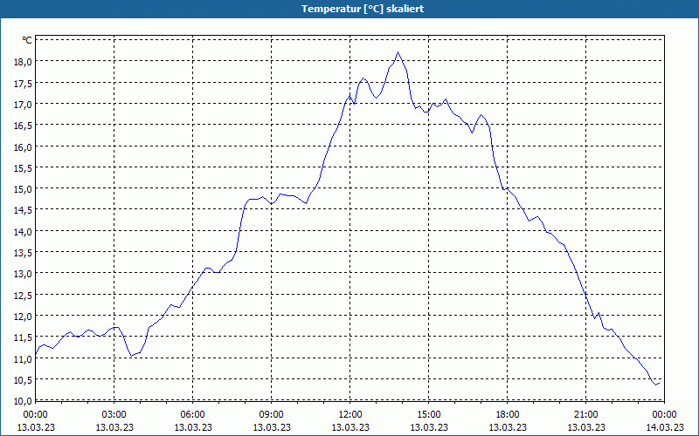Click the 21:00 time axis label

[585, 415]
